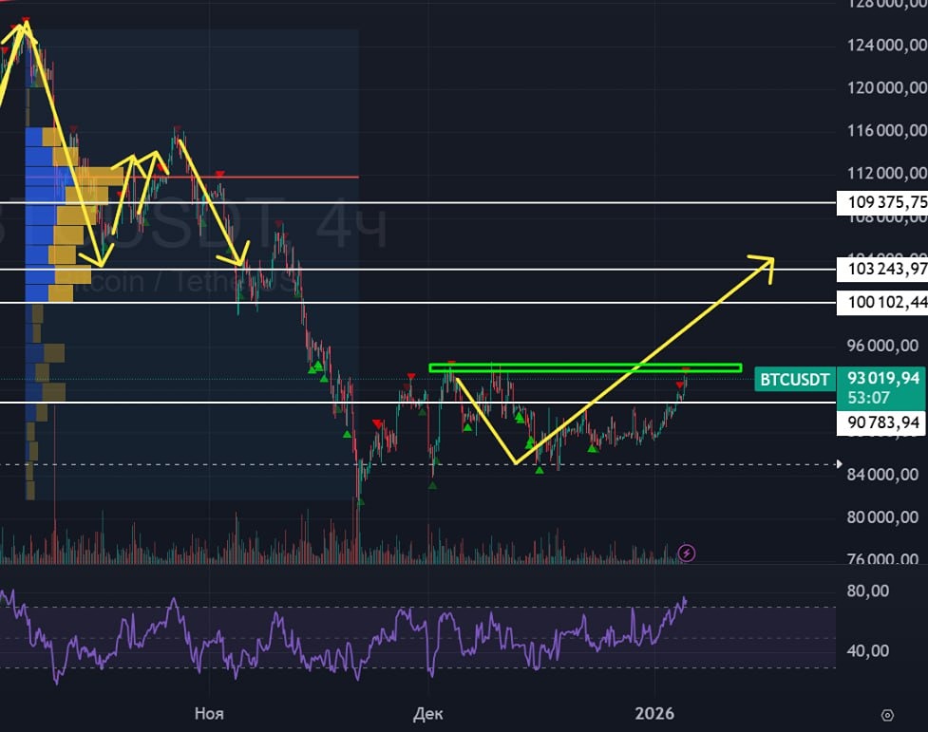
Task: Select the Дек date label on time axis
Action: coord(427,714)
